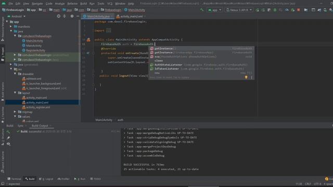Open the app run configuration dropdown
The image size is (333, 187).
[214, 10]
